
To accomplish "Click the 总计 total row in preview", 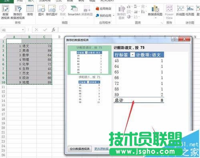I will 139,100.
